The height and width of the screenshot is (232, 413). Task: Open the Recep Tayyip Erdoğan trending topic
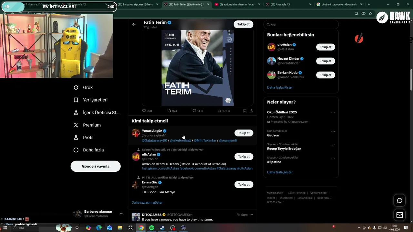(284, 149)
